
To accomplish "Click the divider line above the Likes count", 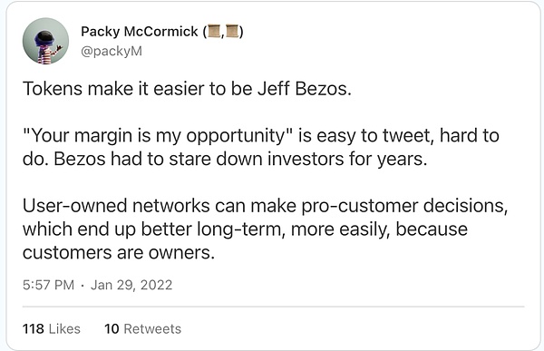I will coord(274,307).
